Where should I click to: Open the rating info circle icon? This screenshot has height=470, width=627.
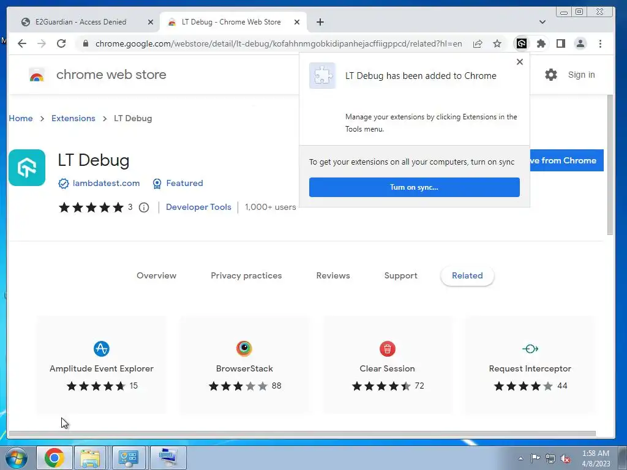pos(144,207)
